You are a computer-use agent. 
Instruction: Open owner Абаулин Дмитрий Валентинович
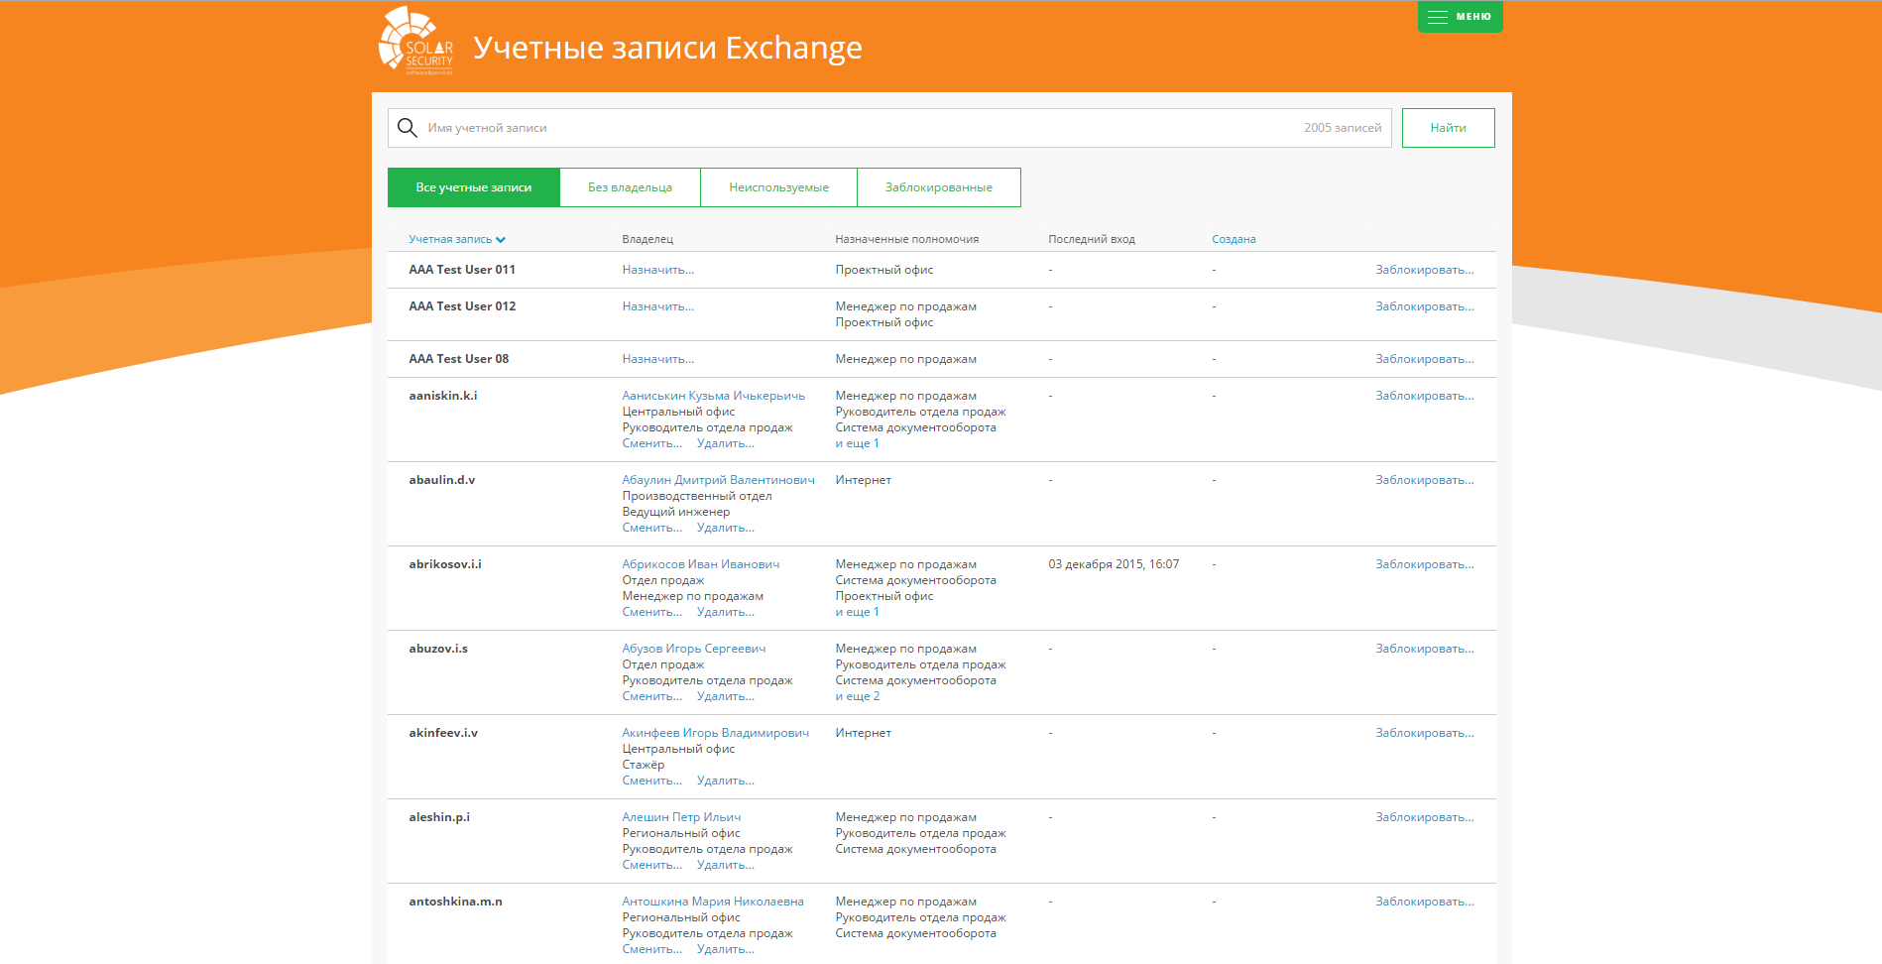click(x=718, y=480)
